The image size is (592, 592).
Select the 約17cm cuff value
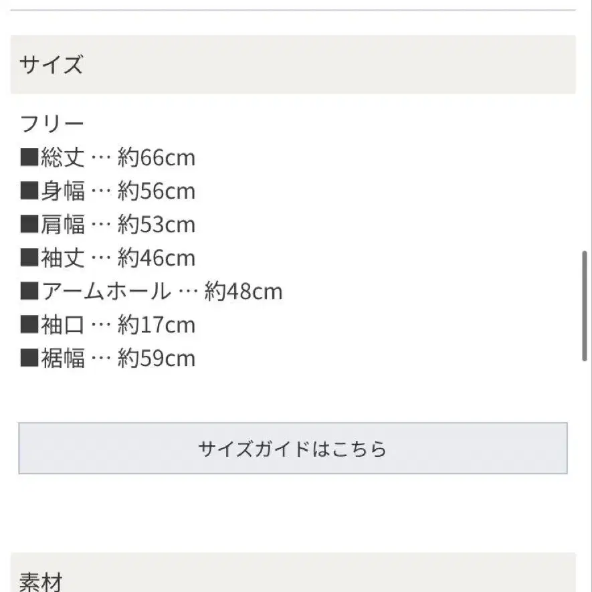coord(157,325)
